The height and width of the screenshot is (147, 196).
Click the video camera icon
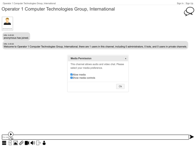click(27, 143)
